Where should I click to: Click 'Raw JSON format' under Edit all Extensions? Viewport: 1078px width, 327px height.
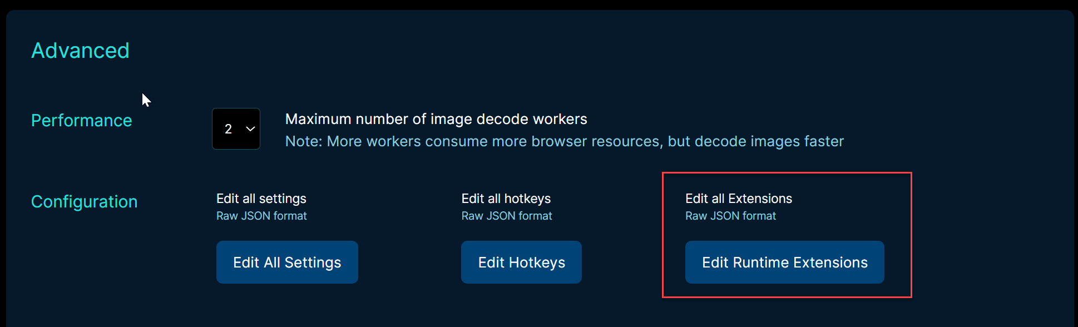[730, 216]
